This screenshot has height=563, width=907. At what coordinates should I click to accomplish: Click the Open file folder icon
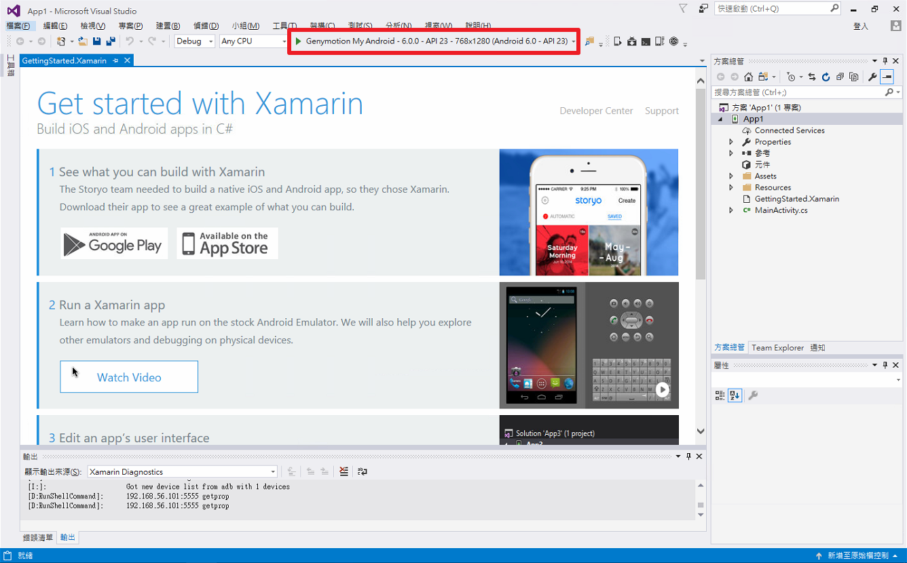82,41
